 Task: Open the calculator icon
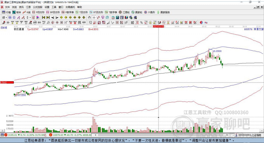tap(117, 18)
